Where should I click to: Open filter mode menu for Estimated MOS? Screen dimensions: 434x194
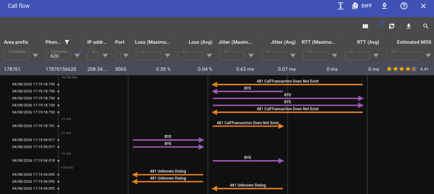tap(428, 56)
